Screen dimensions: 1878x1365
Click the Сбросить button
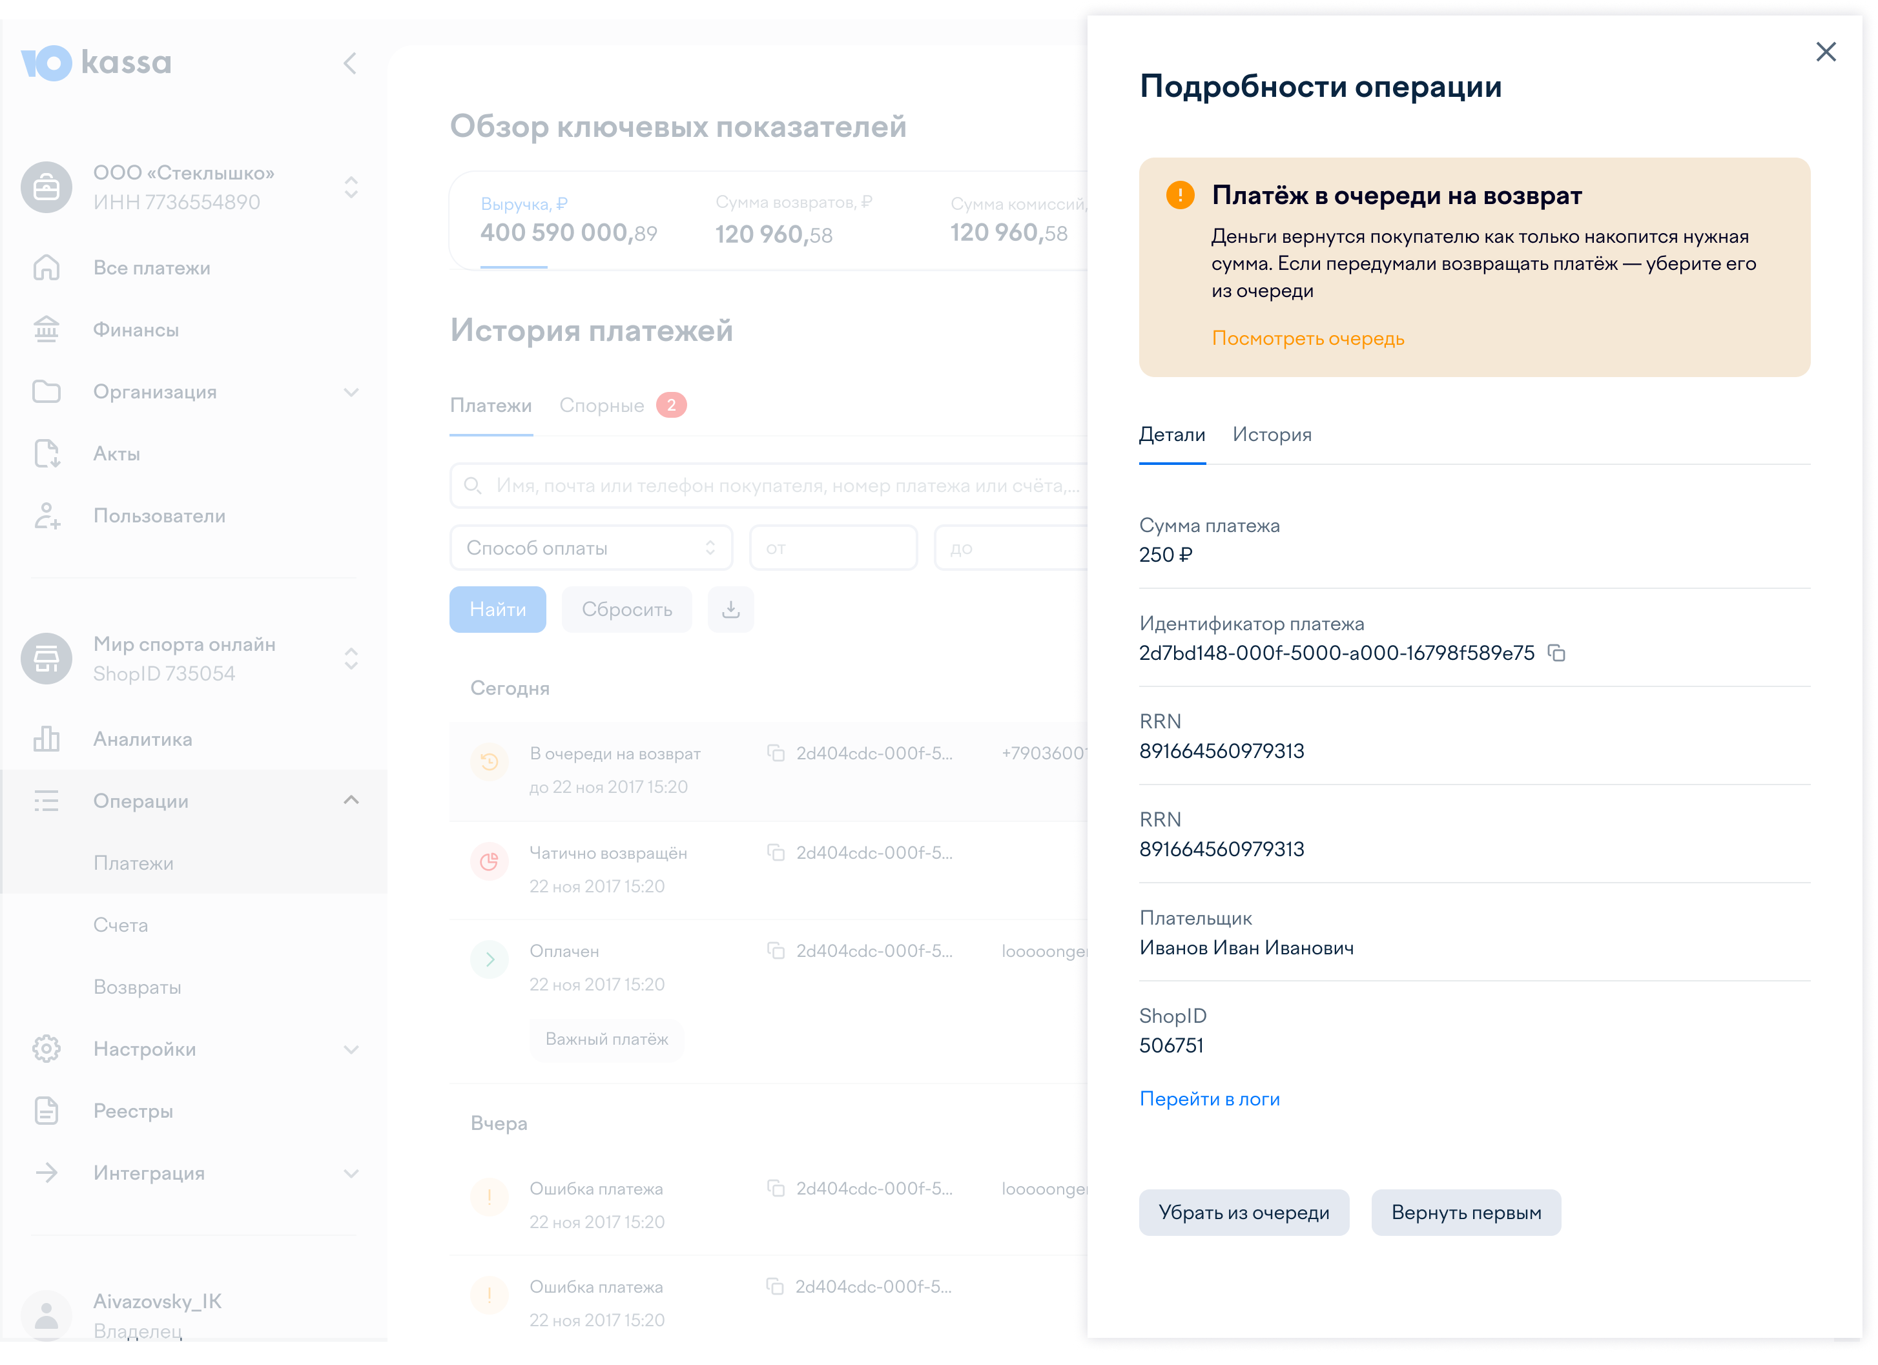pos(627,610)
